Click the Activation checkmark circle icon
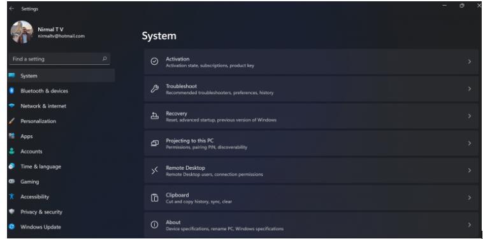 [x=154, y=62]
